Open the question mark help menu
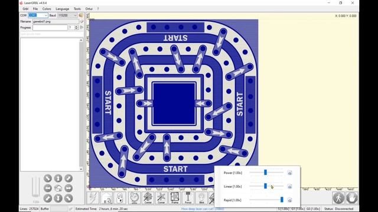378x212 pixels. click(98, 9)
